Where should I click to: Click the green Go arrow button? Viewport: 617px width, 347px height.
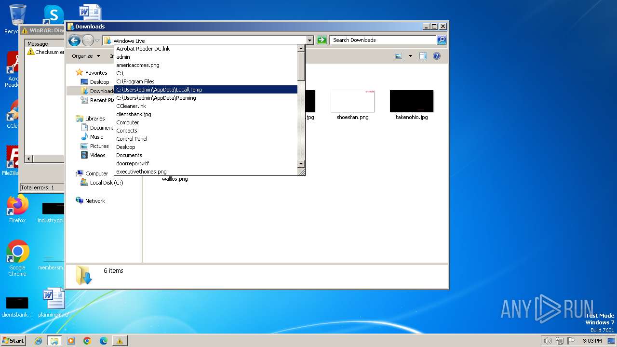pyautogui.click(x=322, y=40)
